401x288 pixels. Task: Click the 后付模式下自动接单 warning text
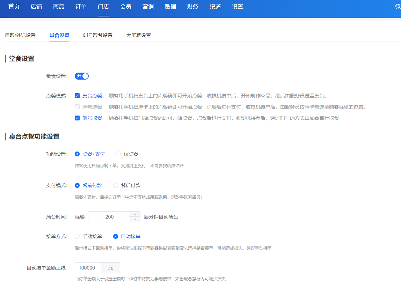point(173,248)
